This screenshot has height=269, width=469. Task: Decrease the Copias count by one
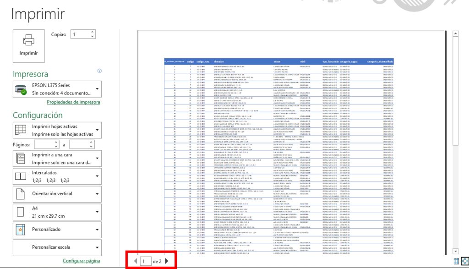(x=93, y=37)
